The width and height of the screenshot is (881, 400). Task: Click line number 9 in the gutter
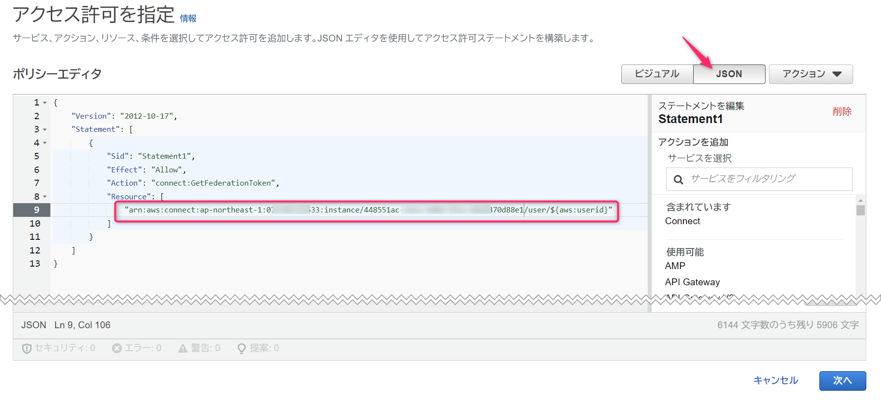click(37, 210)
